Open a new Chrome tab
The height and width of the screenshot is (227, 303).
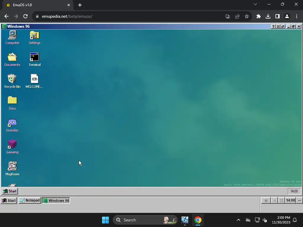pos(80,5)
